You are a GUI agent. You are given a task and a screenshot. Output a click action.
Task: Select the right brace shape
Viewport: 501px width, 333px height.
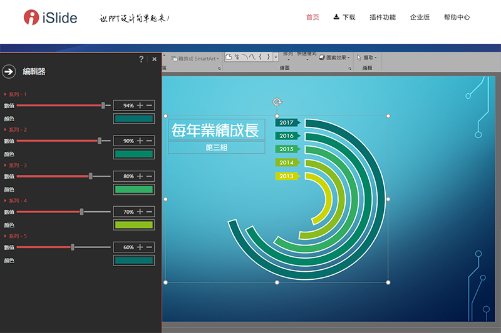coord(268,57)
